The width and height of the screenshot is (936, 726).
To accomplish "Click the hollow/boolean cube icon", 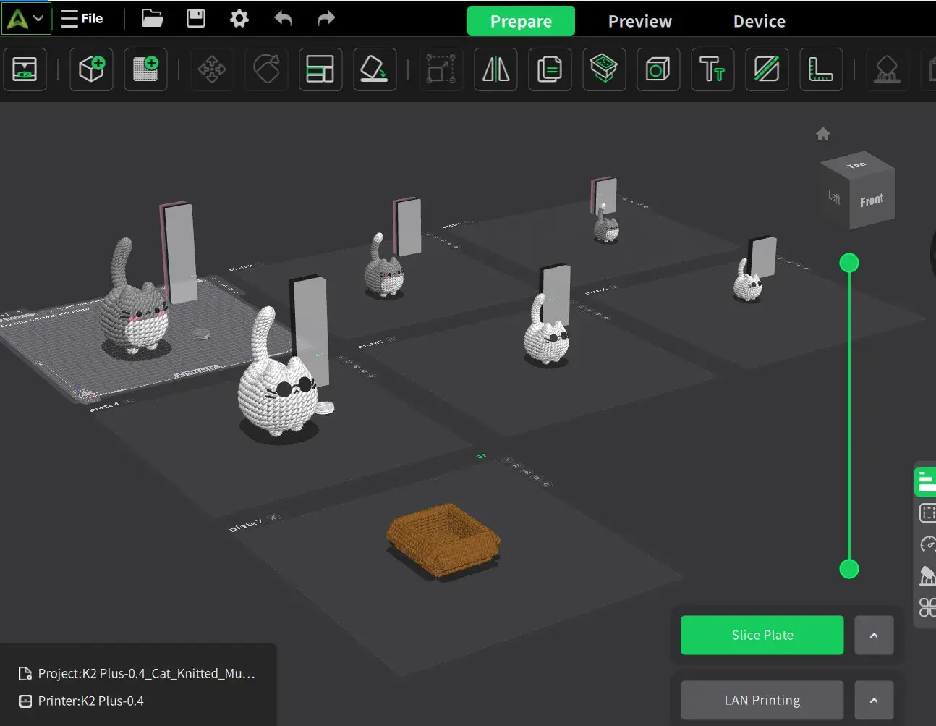I will tap(658, 69).
